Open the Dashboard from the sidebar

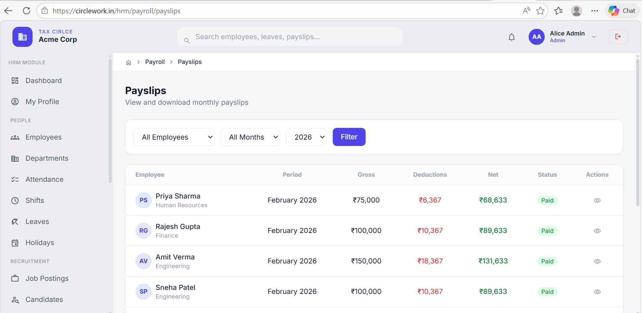(x=43, y=80)
